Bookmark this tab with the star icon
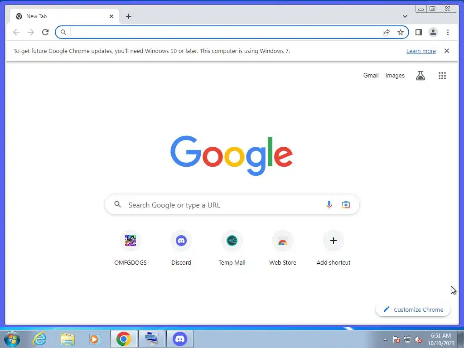 pyautogui.click(x=401, y=32)
